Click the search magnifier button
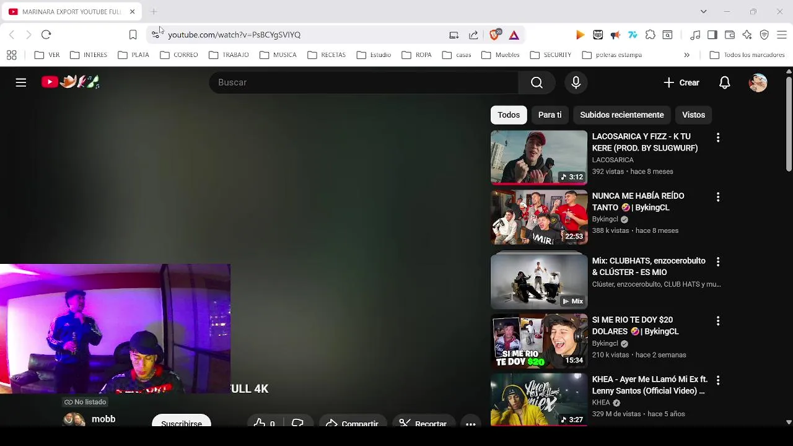The width and height of the screenshot is (793, 446). (x=537, y=82)
